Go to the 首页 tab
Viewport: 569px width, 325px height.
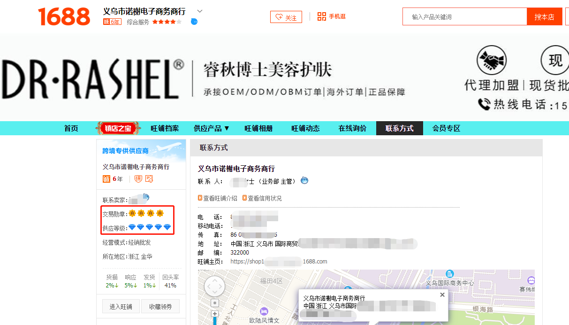71,128
